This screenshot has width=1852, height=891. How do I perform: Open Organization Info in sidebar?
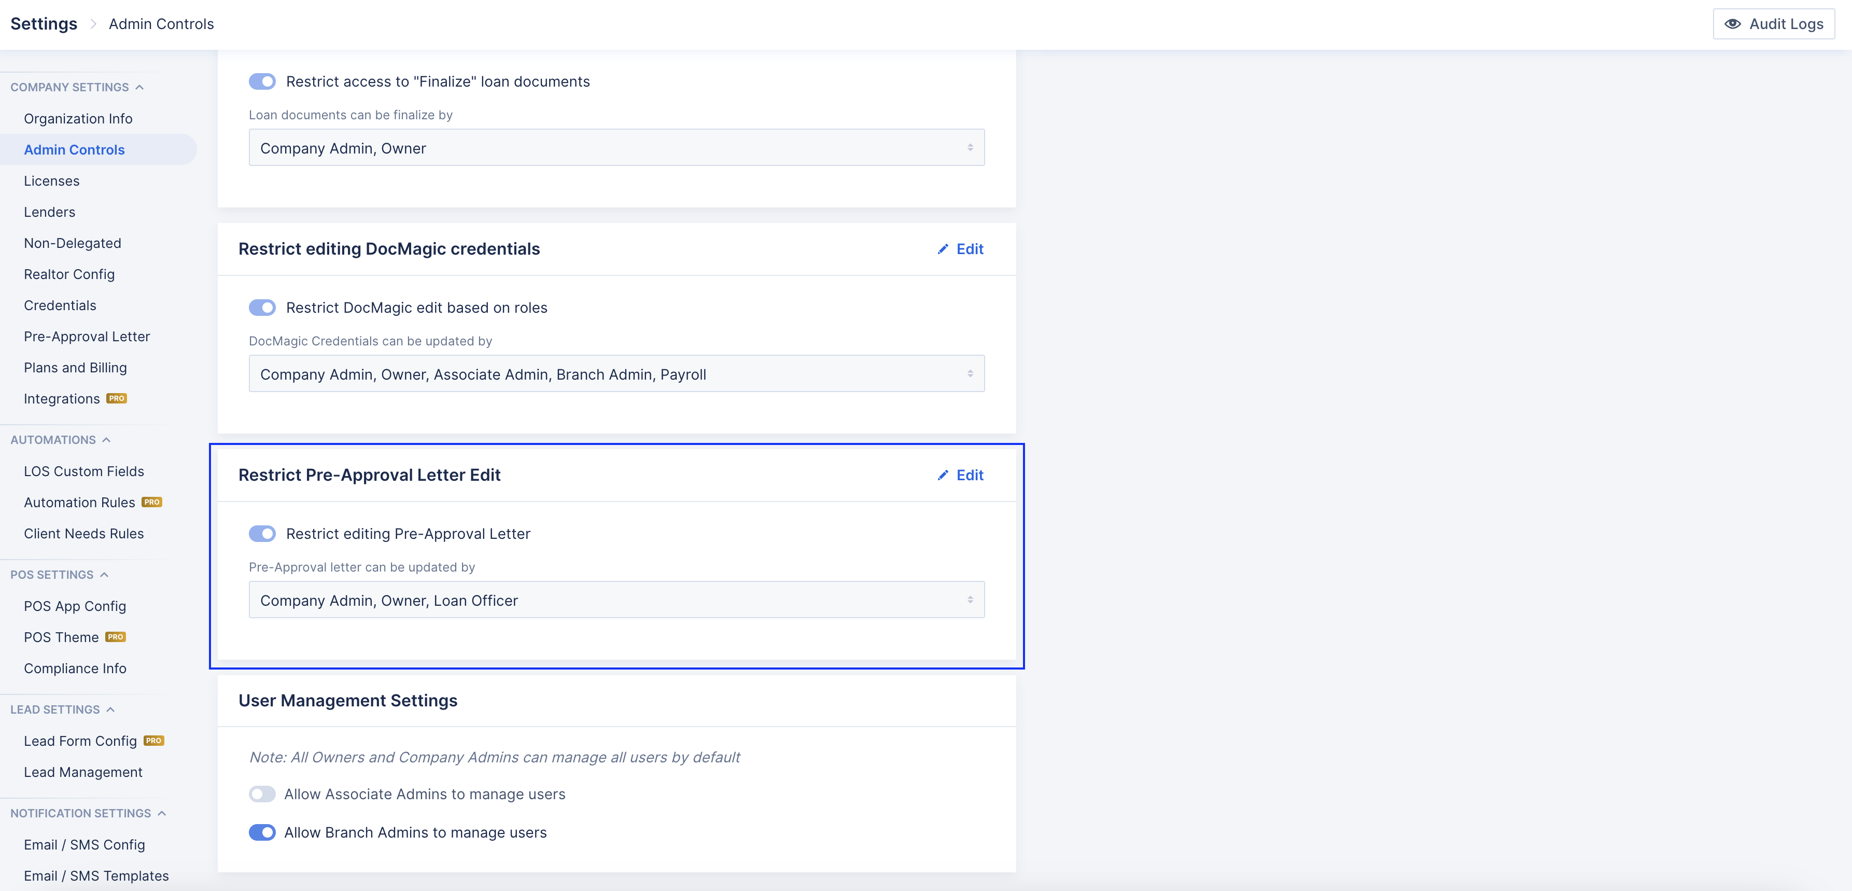(78, 119)
